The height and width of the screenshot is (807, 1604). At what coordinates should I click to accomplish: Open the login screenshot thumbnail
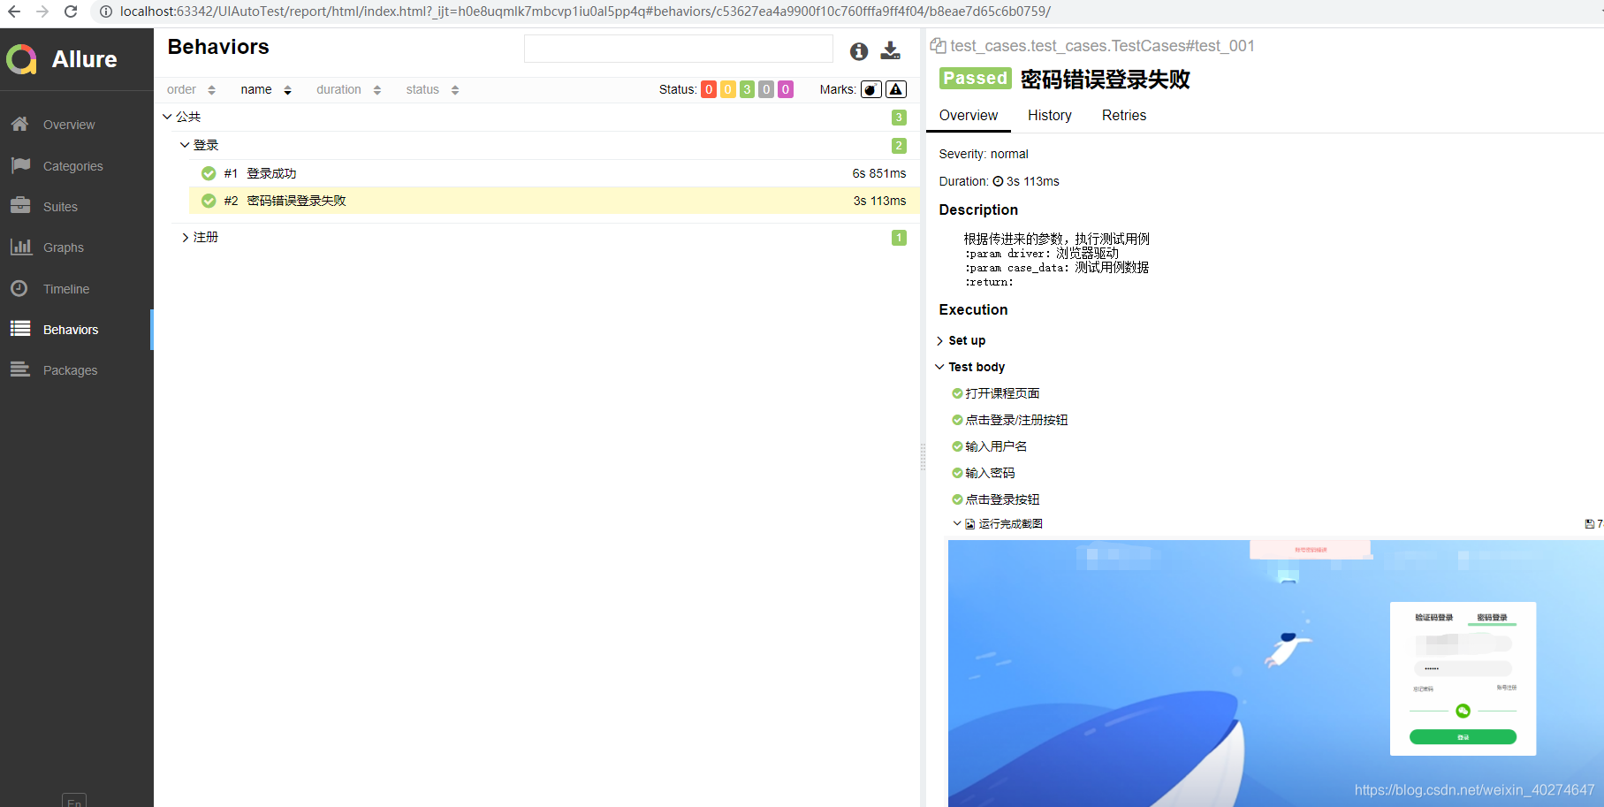point(1275,673)
